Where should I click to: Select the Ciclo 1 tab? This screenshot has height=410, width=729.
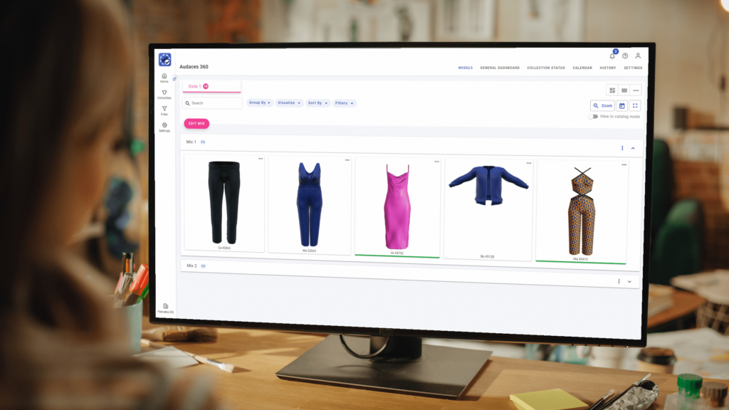[196, 87]
